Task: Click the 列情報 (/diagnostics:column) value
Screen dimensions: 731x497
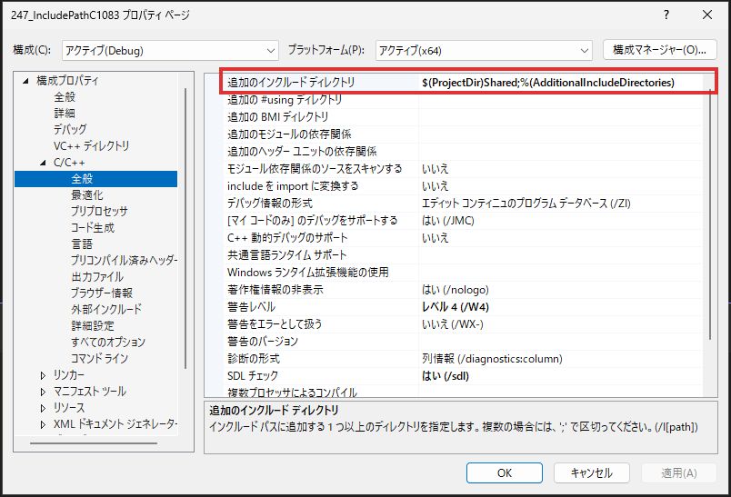Action: pyautogui.click(x=492, y=359)
